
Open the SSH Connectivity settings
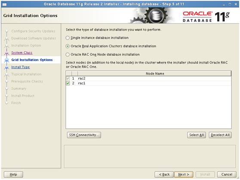pyautogui.click(x=84, y=135)
